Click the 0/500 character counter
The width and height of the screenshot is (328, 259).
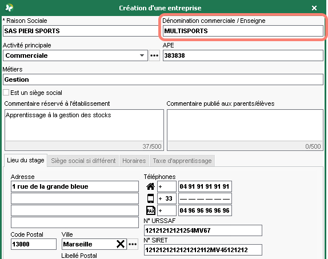click(x=313, y=146)
